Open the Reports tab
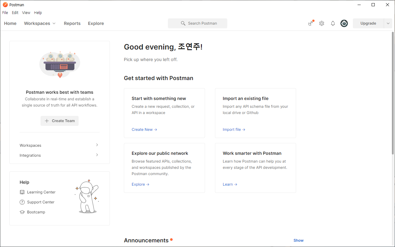The height and width of the screenshot is (247, 395). 72,23
